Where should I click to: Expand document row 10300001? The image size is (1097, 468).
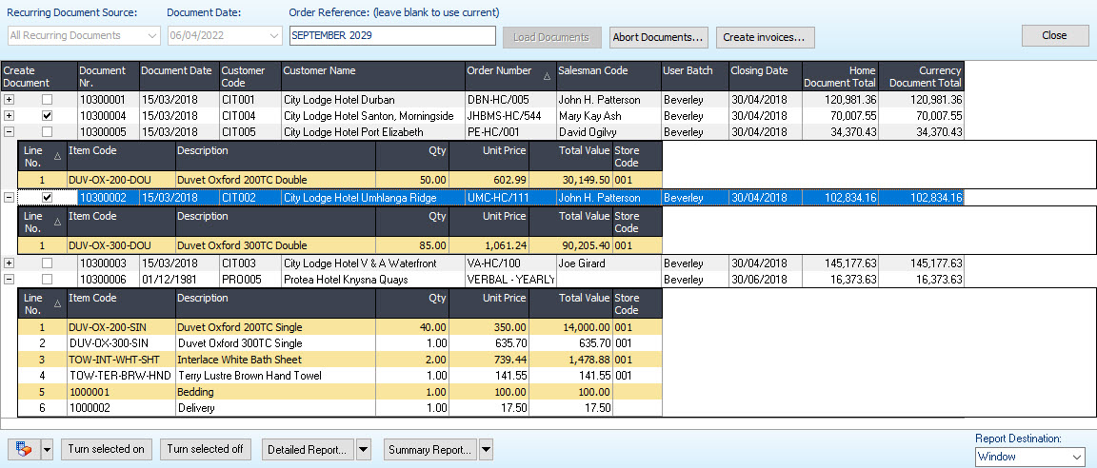(10, 100)
